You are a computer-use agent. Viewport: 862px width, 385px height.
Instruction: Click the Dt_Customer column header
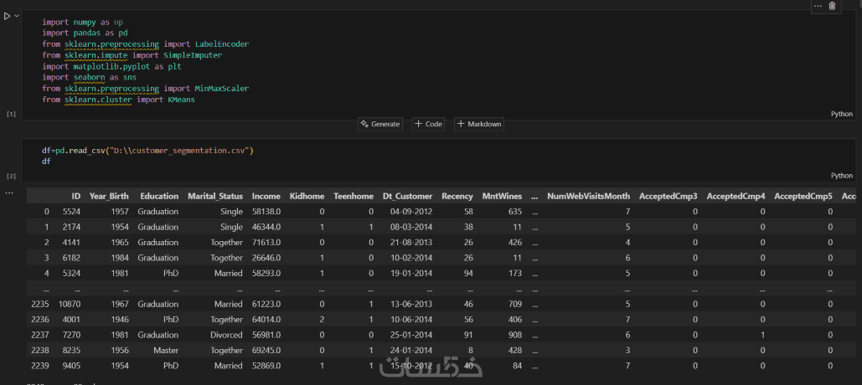(407, 196)
